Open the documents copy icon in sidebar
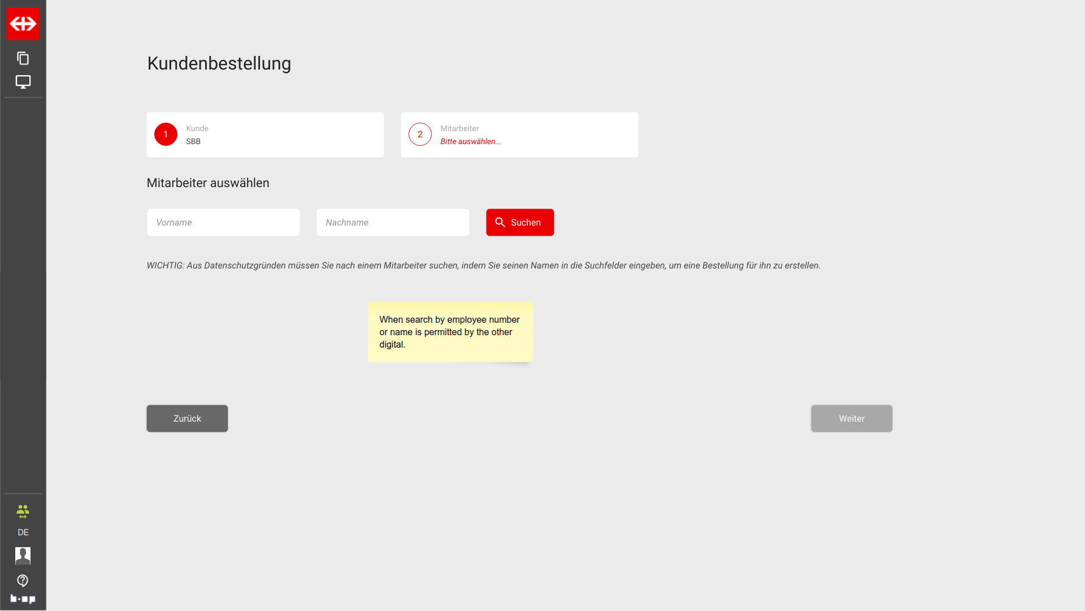Screen dimensions: 1085x611 23,58
